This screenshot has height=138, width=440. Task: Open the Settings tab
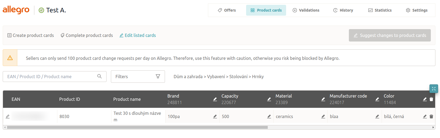(416, 10)
